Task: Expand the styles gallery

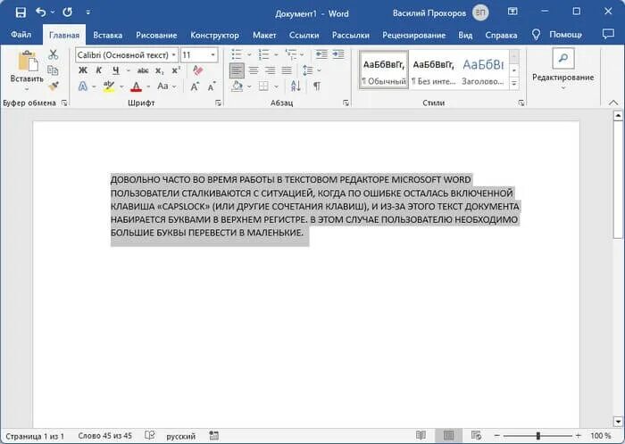Action: (x=514, y=84)
